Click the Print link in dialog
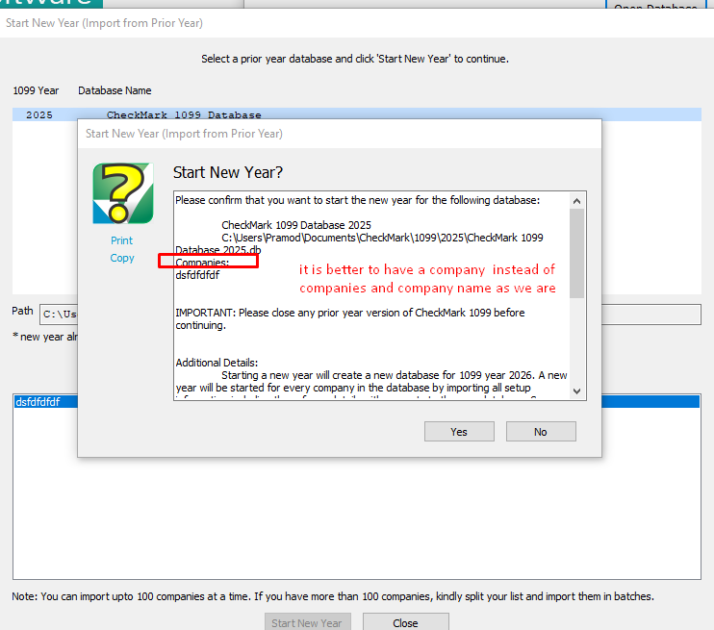714x630 pixels. pos(121,240)
